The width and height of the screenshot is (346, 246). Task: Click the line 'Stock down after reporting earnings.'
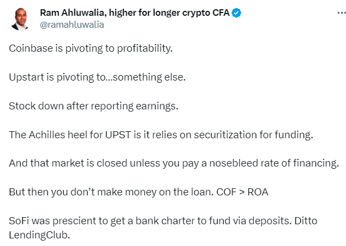pyautogui.click(x=94, y=106)
